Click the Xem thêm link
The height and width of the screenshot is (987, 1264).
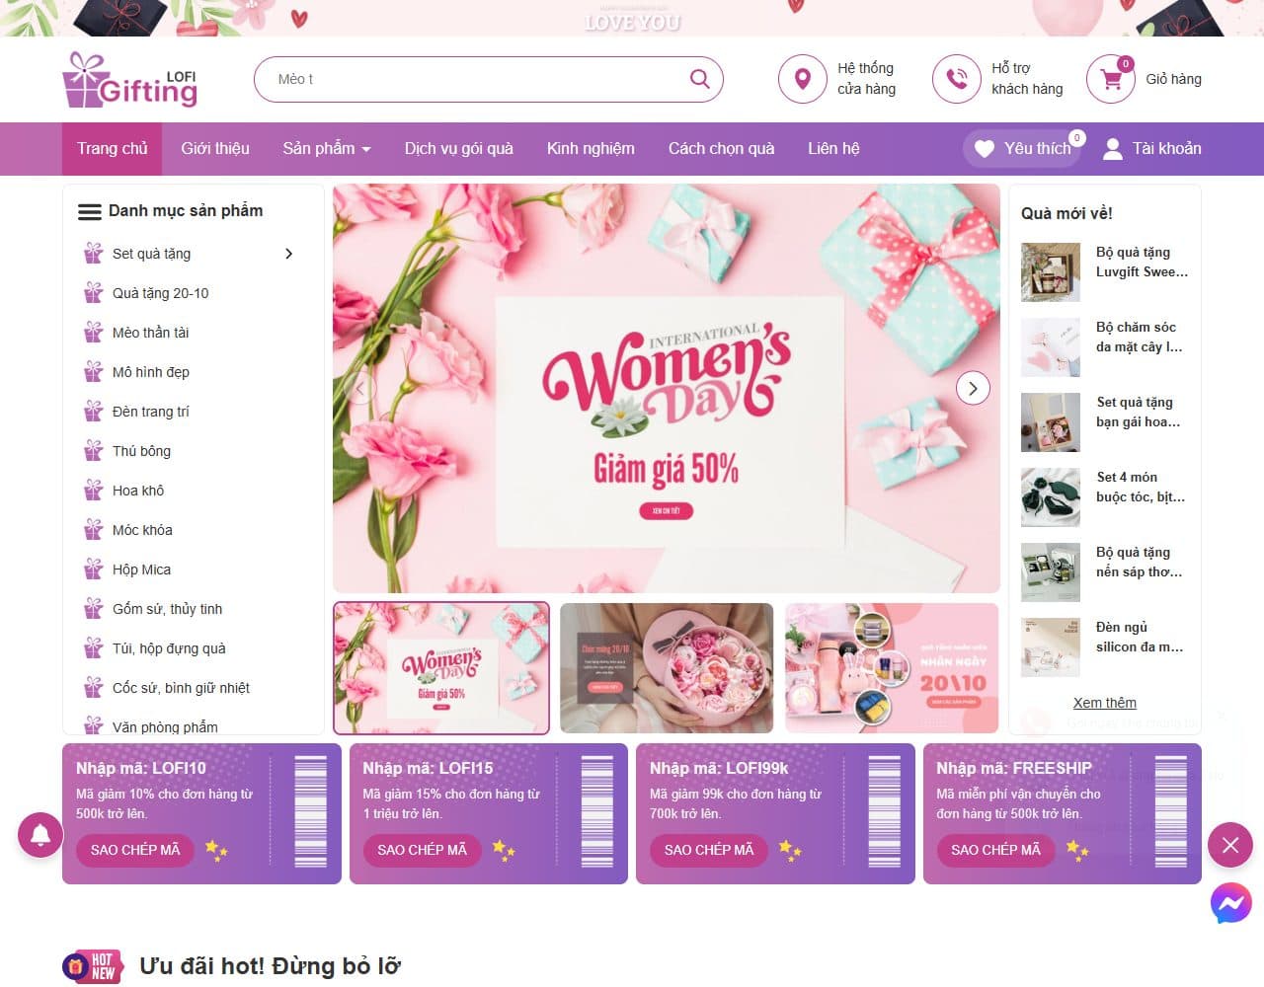click(1104, 703)
